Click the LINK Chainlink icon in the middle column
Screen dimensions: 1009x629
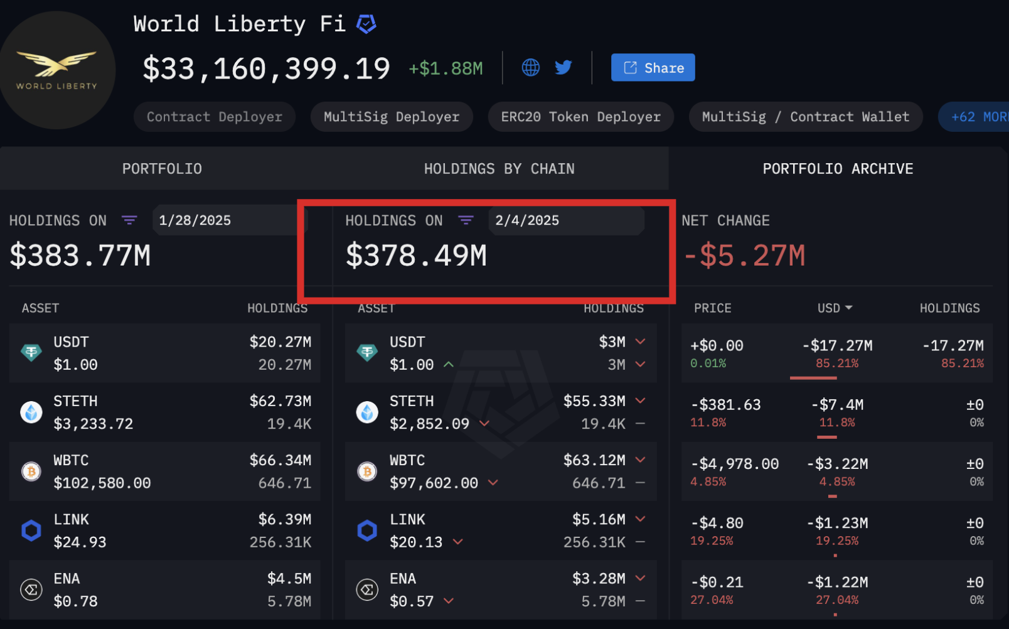pyautogui.click(x=367, y=530)
